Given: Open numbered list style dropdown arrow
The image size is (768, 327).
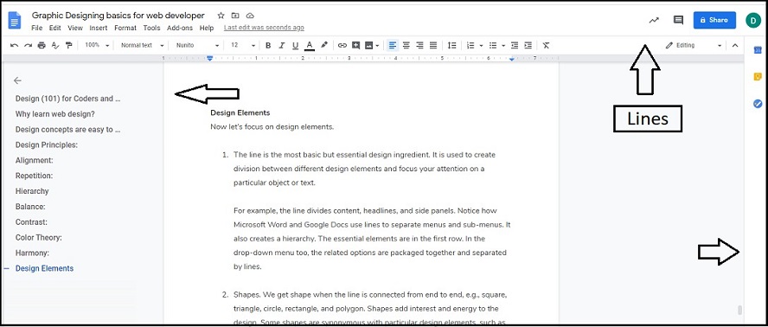Looking at the screenshot, I should coord(482,46).
